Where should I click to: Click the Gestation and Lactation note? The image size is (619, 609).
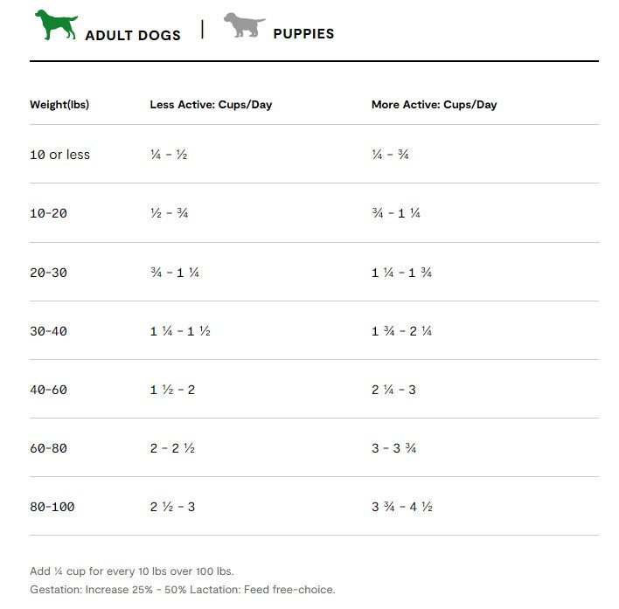[182, 590]
